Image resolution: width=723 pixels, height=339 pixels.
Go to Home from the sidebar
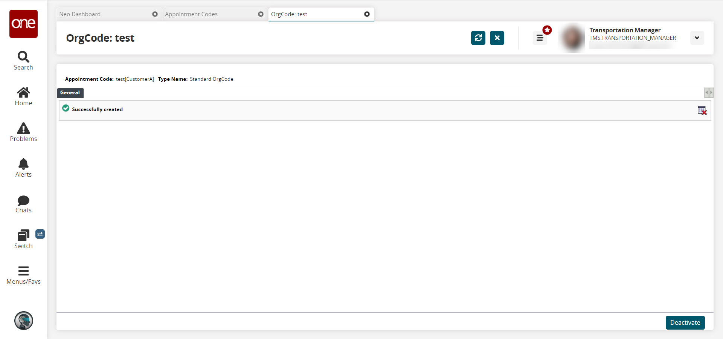(23, 97)
